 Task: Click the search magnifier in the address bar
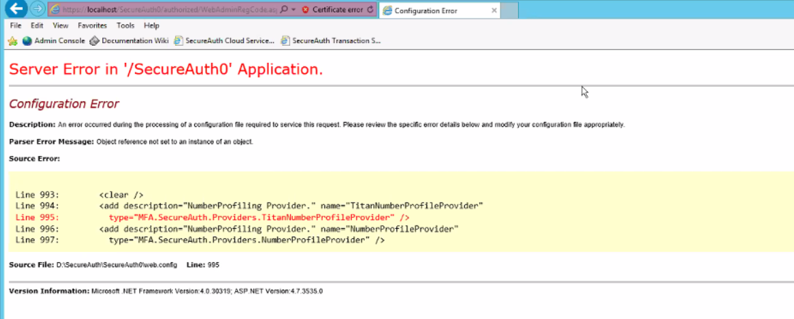pos(284,10)
